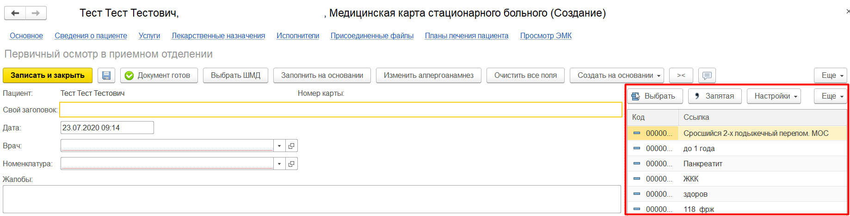Click into the Жалобы text area

click(311, 199)
